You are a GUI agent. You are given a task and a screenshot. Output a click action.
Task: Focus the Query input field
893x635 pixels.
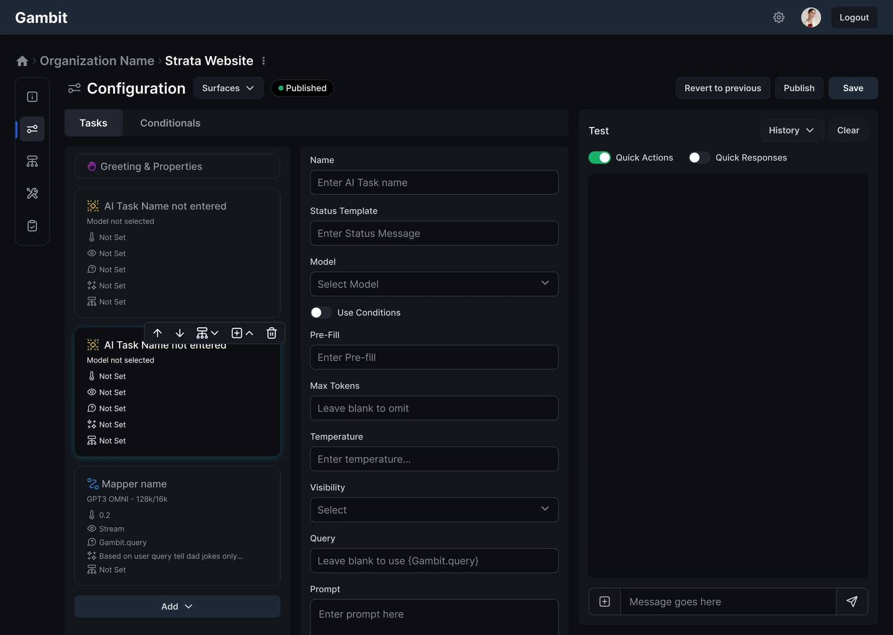434,561
